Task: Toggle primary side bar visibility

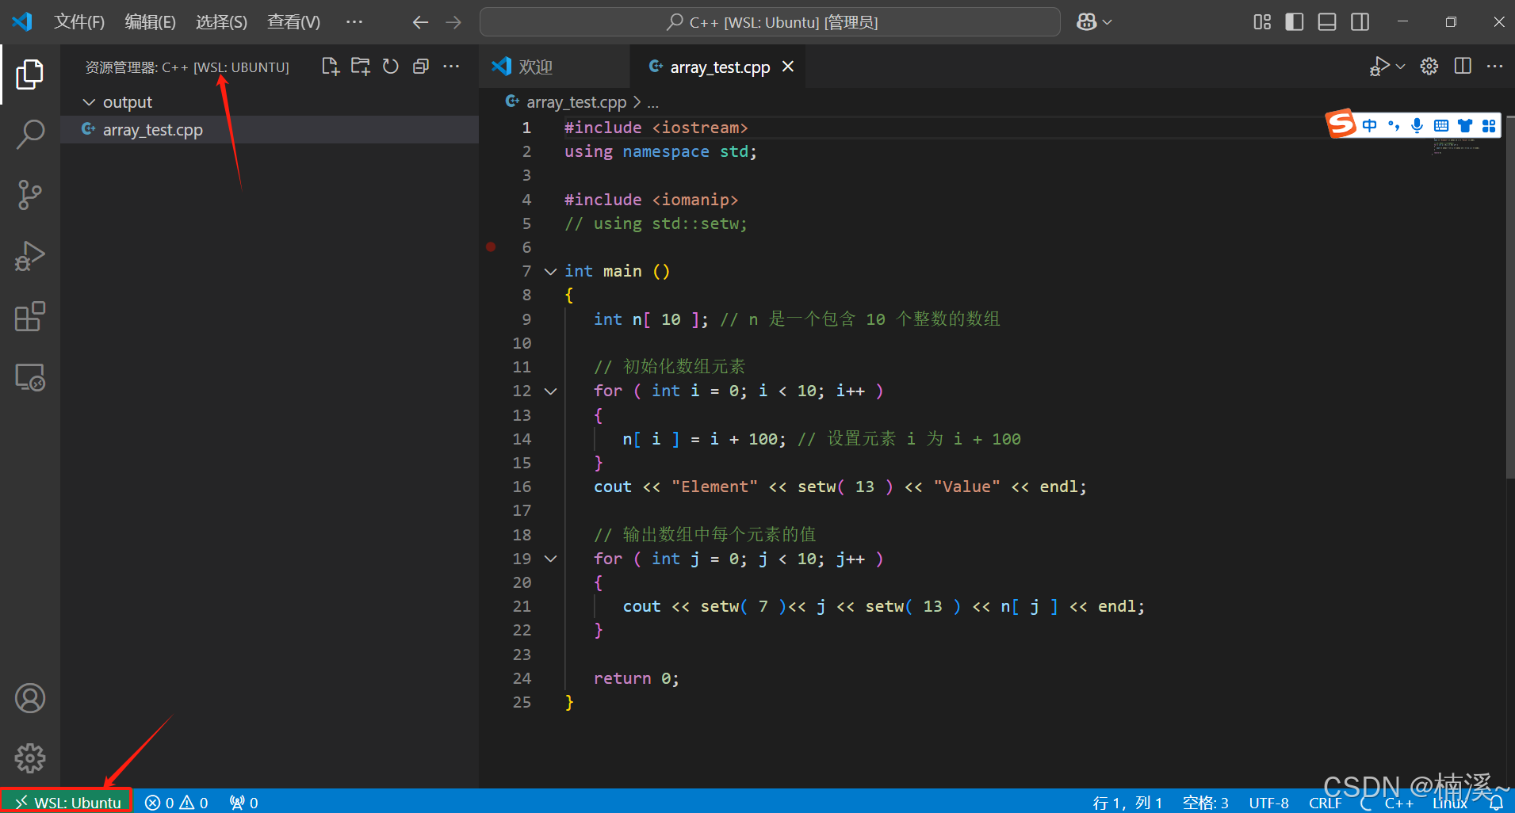Action: (1295, 22)
